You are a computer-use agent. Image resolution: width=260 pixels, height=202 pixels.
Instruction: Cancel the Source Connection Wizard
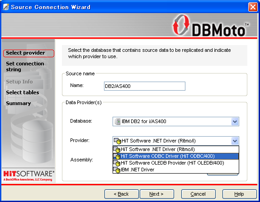click(x=199, y=194)
